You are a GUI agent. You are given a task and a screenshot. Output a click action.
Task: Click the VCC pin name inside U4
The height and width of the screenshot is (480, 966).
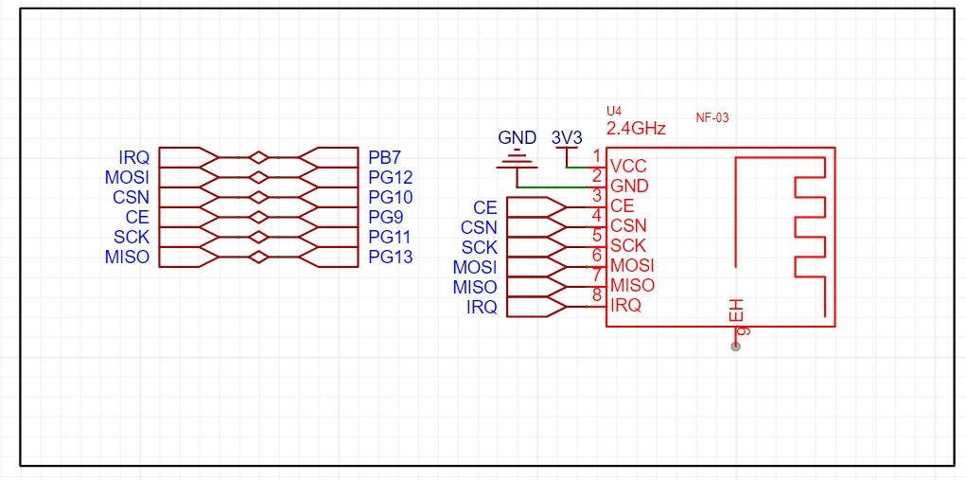628,167
